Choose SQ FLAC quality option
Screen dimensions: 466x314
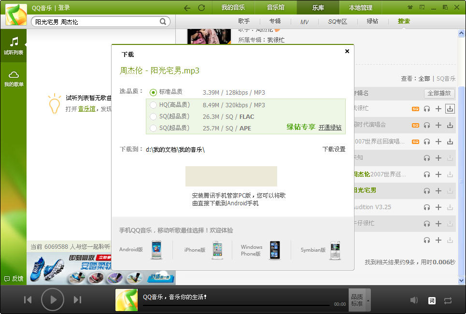tap(154, 116)
